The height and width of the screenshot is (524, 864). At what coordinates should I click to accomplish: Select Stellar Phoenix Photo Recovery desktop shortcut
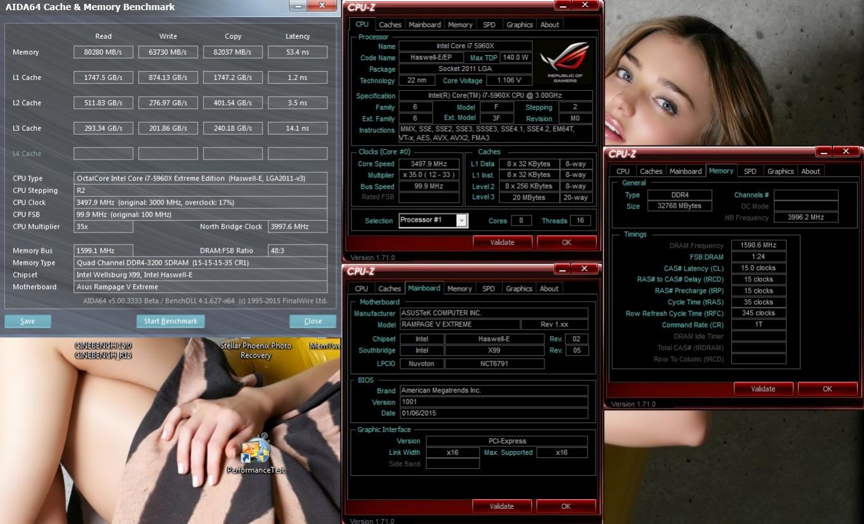[255, 350]
